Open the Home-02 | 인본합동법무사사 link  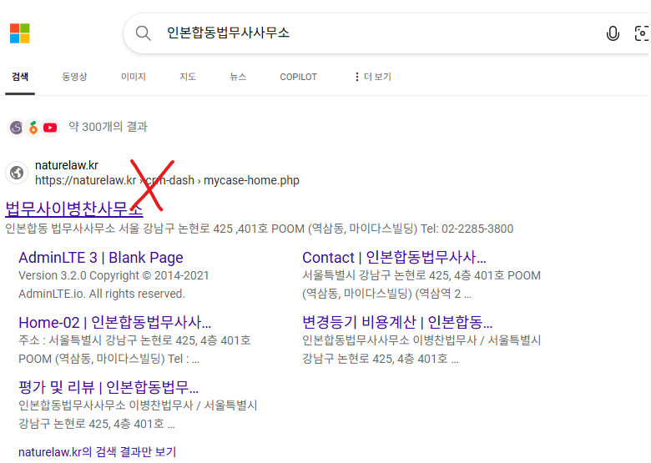pyautogui.click(x=115, y=322)
